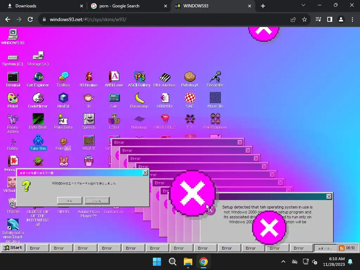Select first Error entry in Windows 93 taskbar
The height and width of the screenshot is (270, 360).
pyautogui.click(x=37, y=248)
